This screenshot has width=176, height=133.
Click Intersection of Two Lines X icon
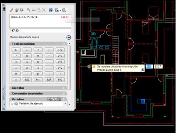tap(44, 10)
